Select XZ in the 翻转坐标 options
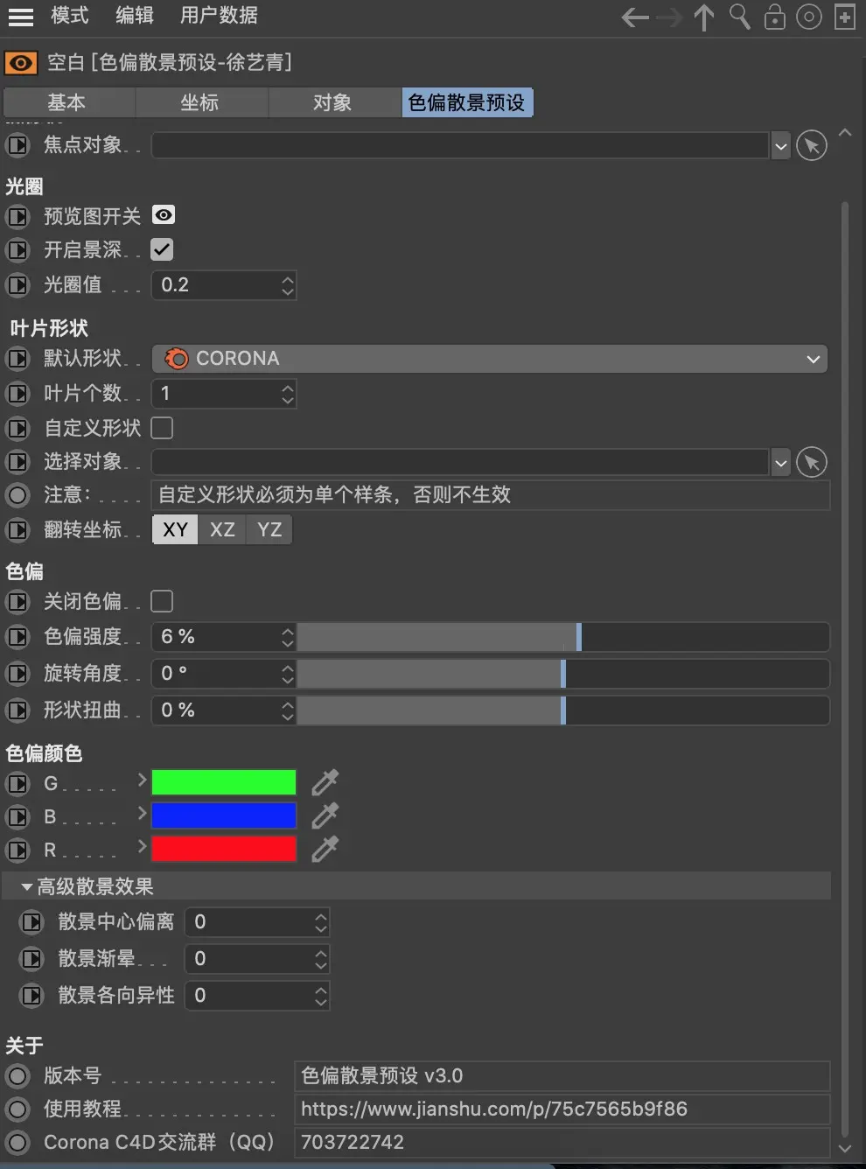866x1169 pixels. (x=221, y=529)
